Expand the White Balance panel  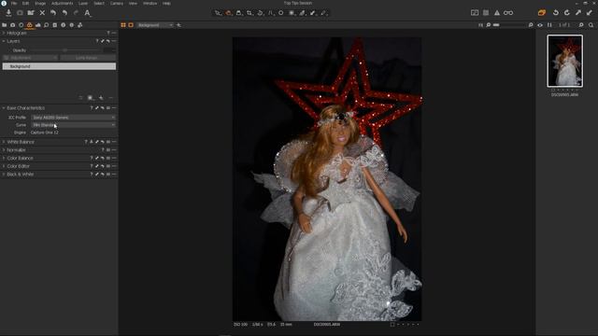click(x=4, y=142)
